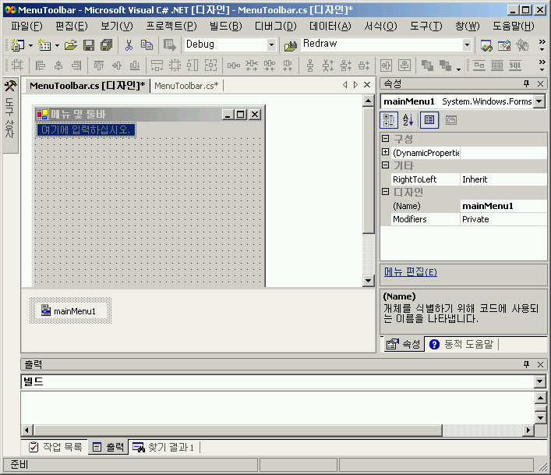
Task: Click the Save All toolbar icon
Action: [106, 45]
